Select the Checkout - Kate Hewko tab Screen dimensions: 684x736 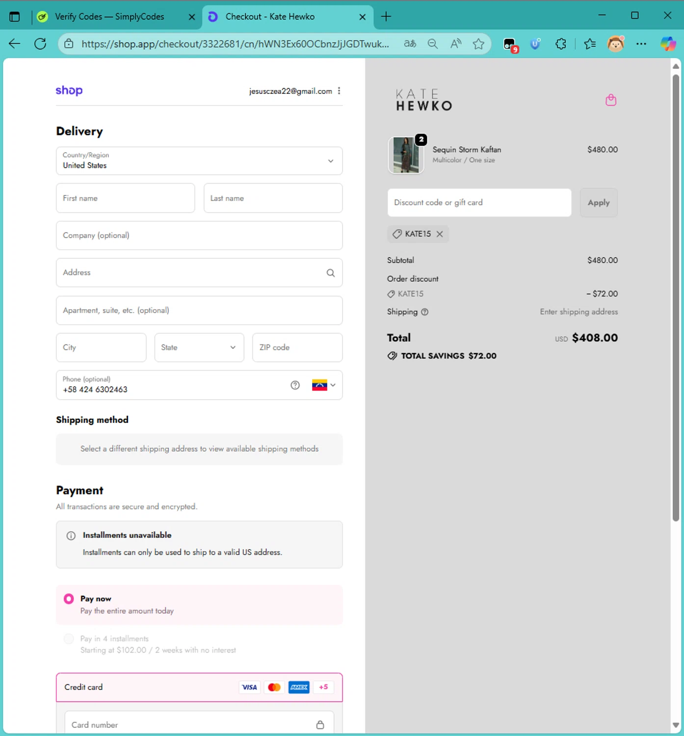click(x=270, y=17)
